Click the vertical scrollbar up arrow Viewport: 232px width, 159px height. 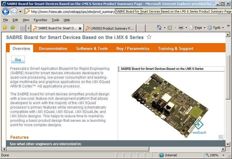click(x=228, y=35)
